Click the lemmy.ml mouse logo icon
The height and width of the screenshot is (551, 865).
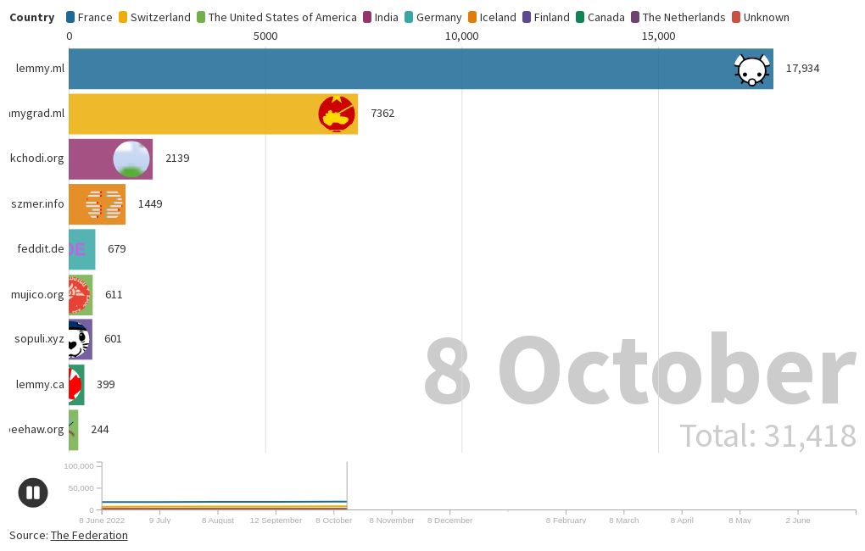click(x=752, y=70)
